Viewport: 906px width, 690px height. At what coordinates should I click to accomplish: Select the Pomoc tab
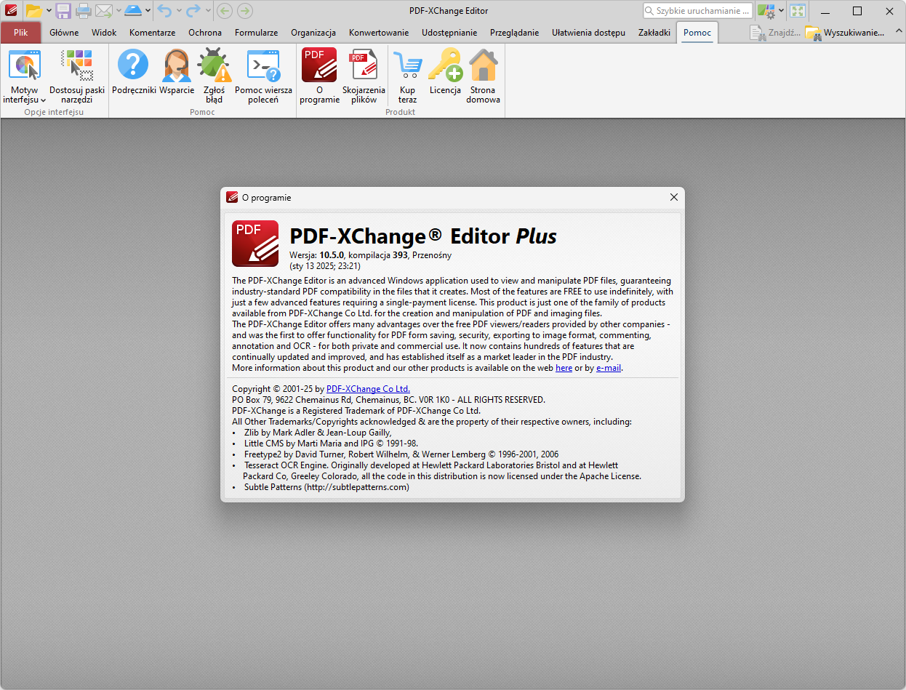coord(697,33)
